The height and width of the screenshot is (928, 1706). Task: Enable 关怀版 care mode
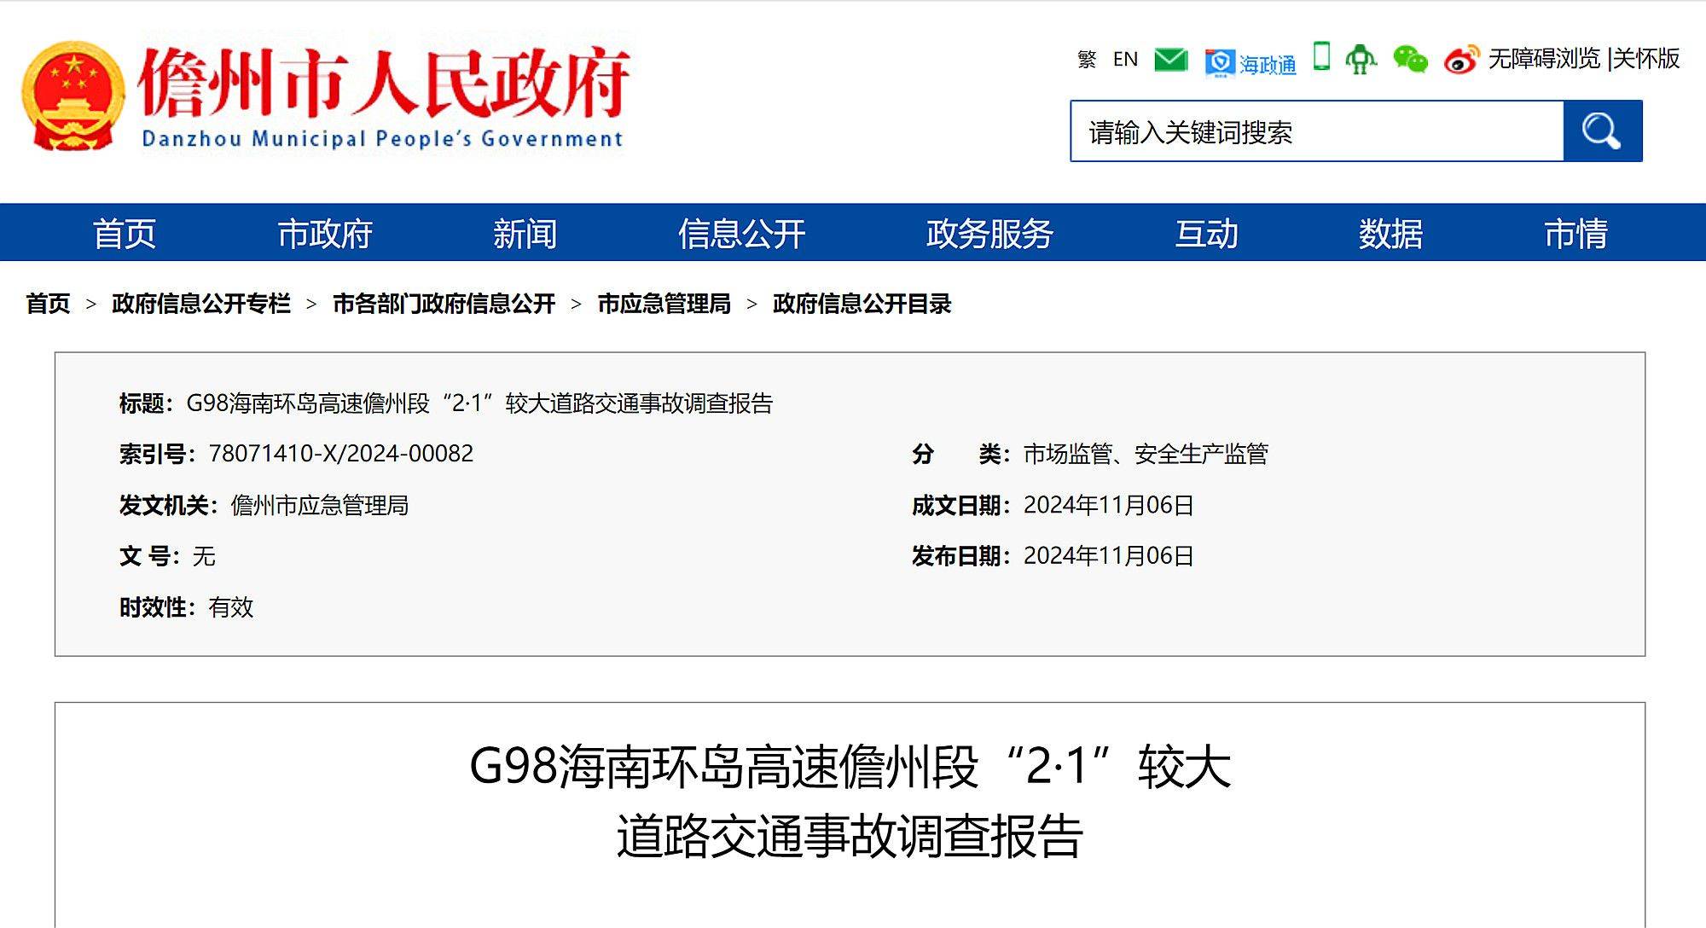coord(1645,58)
